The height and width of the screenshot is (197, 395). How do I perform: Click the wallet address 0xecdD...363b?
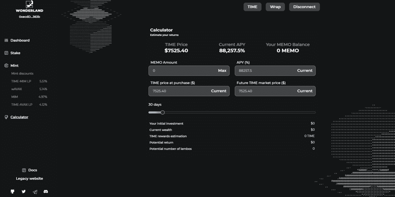point(29,17)
